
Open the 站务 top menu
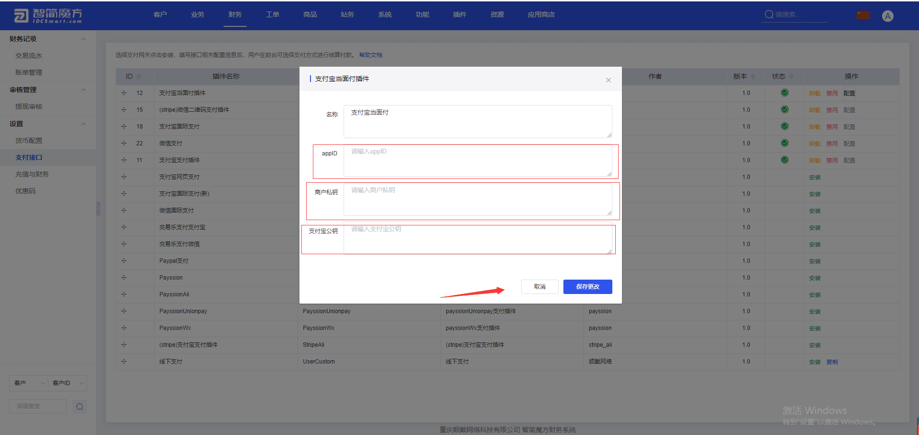tap(347, 14)
